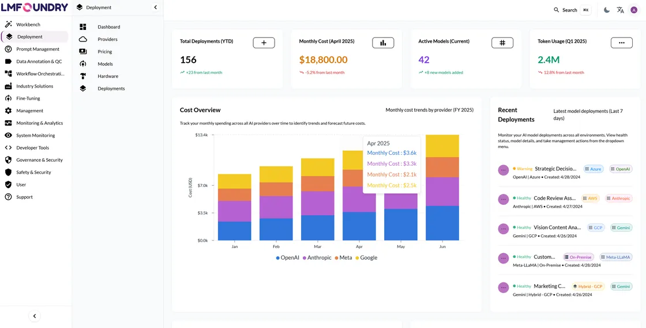Toggle Anthropic series in chart legend
646x328 pixels.
point(317,258)
